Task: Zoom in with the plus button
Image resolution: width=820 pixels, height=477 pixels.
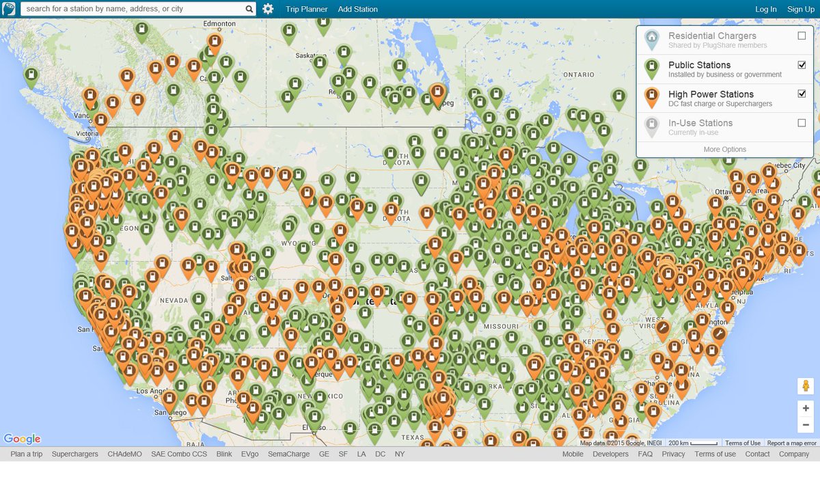Action: point(806,408)
